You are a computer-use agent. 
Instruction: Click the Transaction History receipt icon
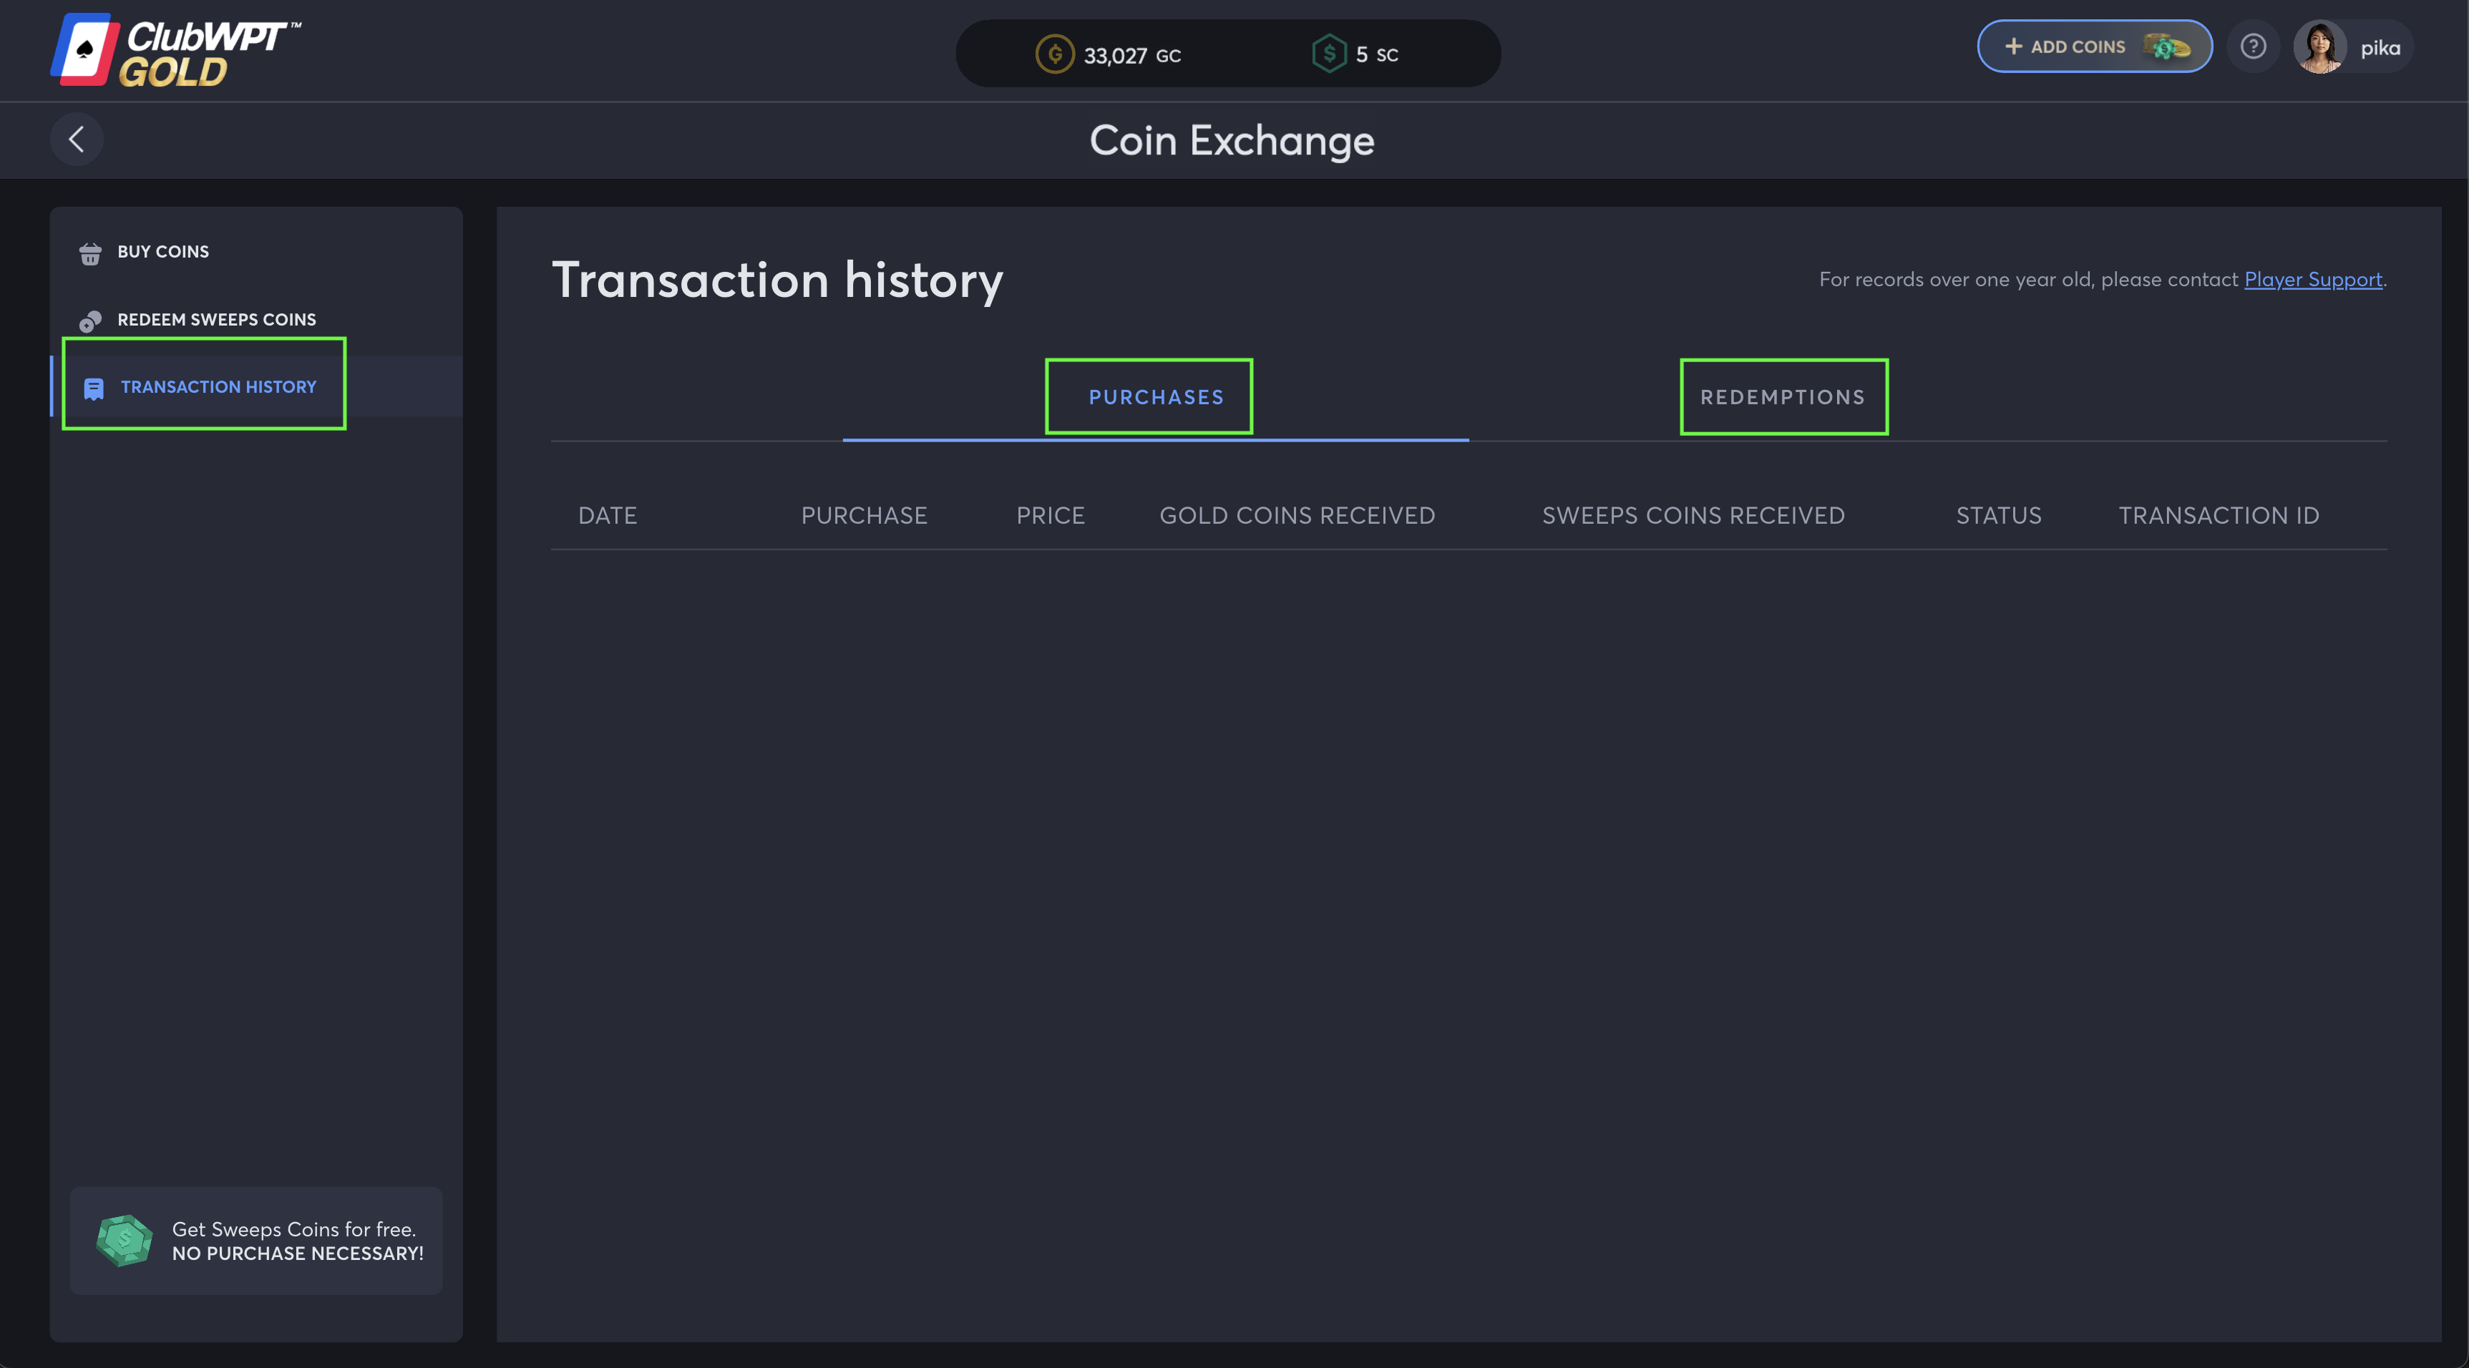[94, 388]
